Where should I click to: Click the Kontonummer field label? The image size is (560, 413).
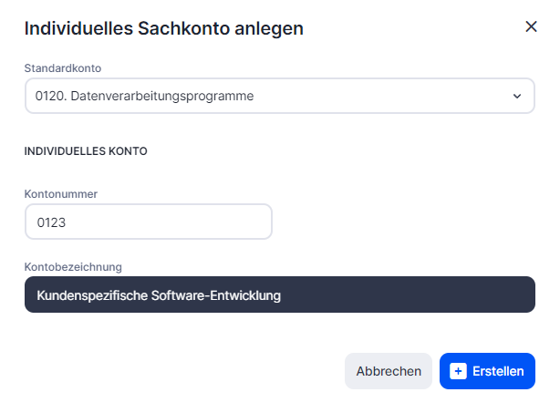click(60, 194)
